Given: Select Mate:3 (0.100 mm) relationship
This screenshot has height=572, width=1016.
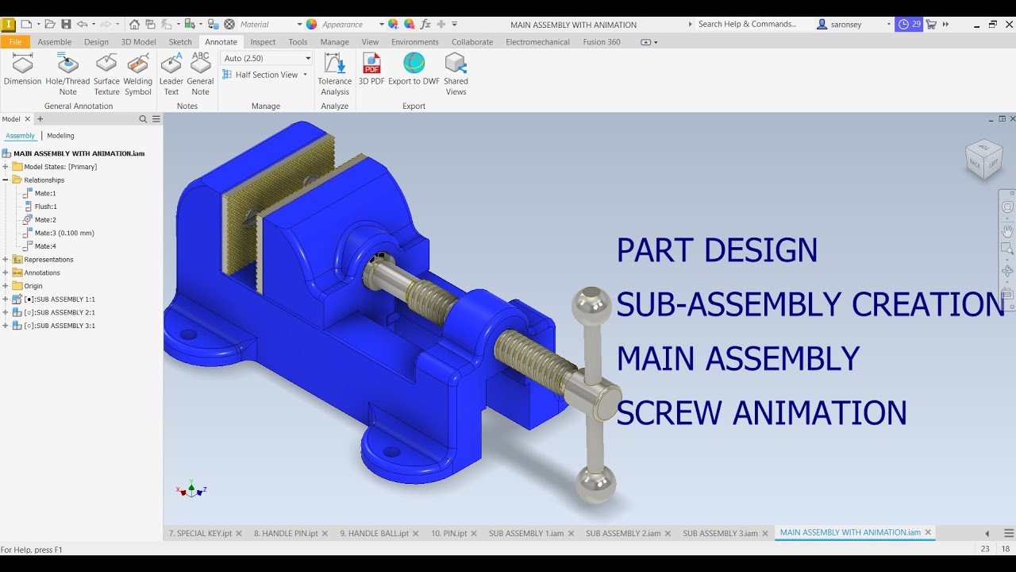Looking at the screenshot, I should 64,234.
